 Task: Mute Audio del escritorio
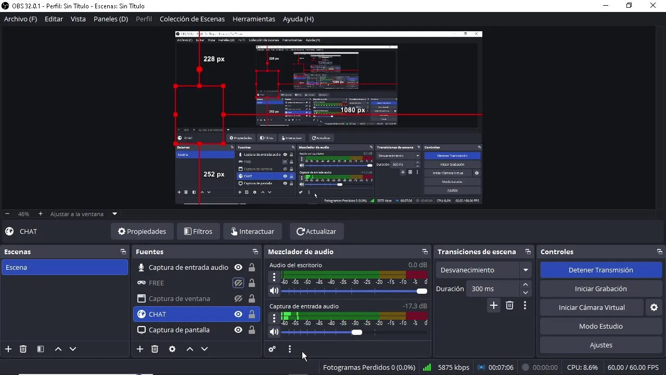click(x=274, y=291)
